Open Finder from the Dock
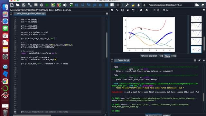Screen dimensions: 206x116 (5, 7)
